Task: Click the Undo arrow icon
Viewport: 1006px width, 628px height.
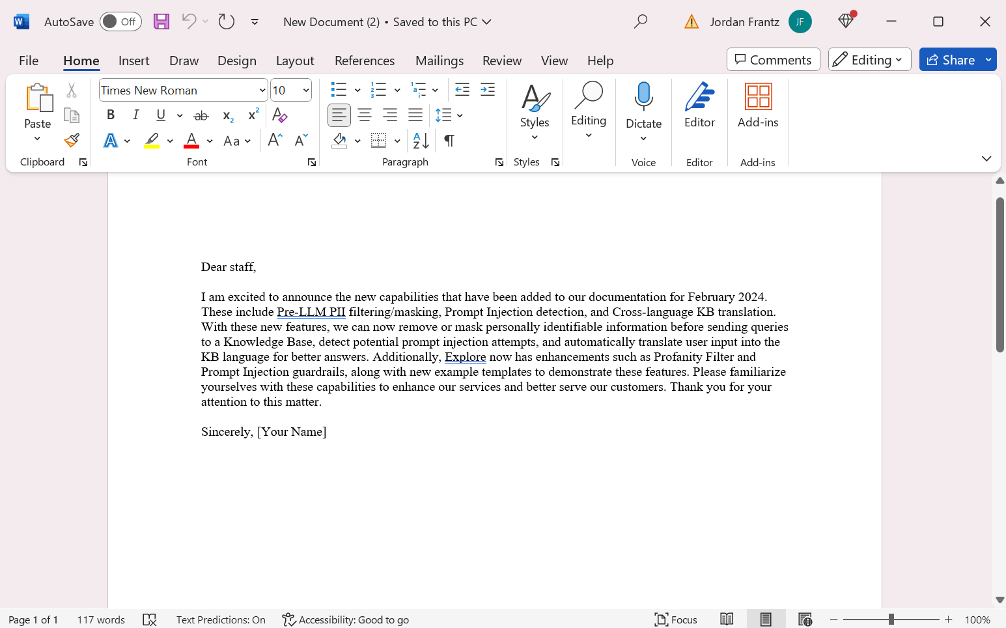Action: click(189, 21)
